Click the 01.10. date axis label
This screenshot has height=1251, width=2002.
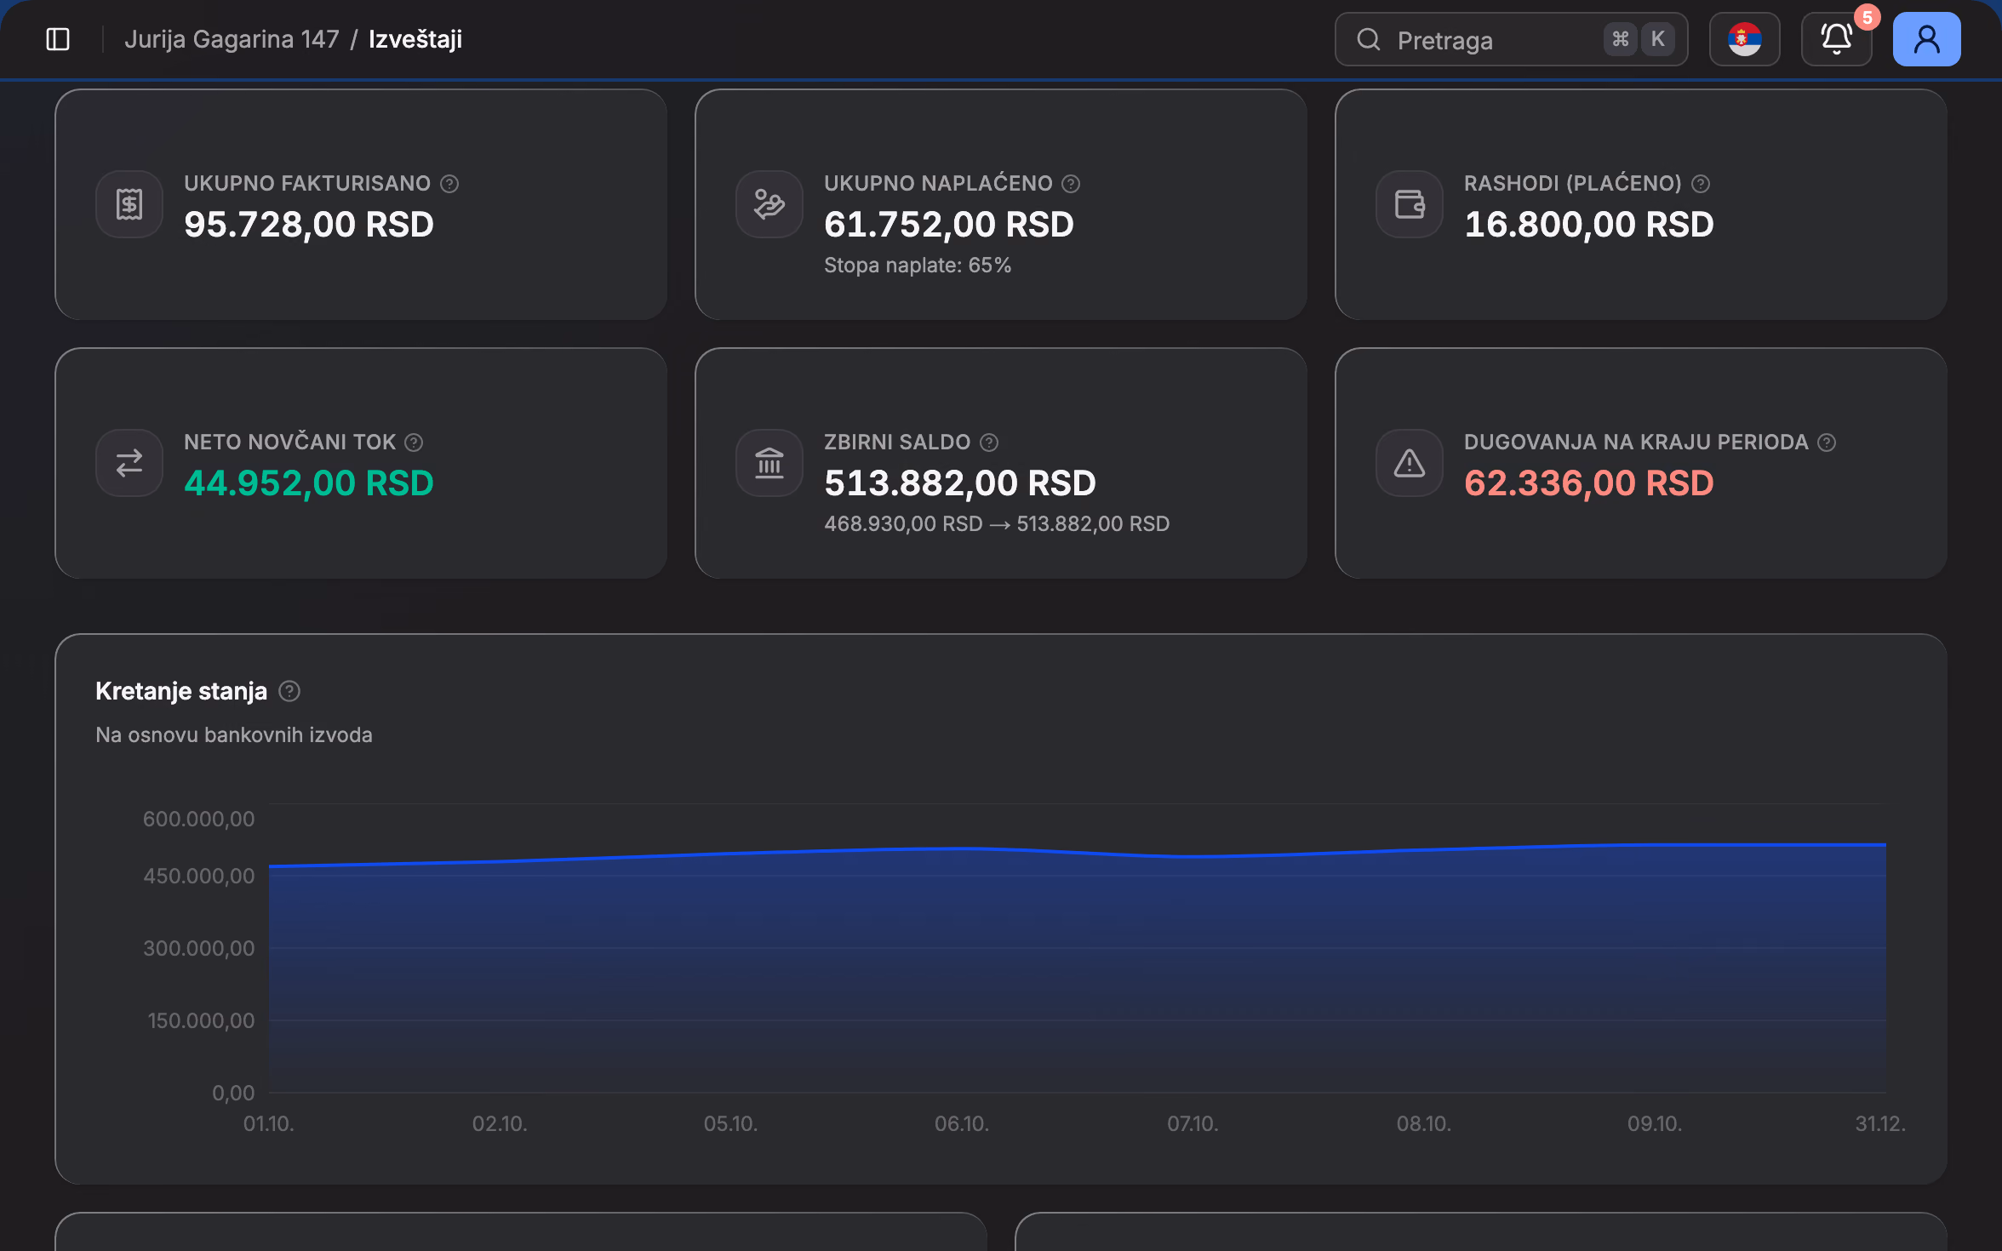[269, 1124]
